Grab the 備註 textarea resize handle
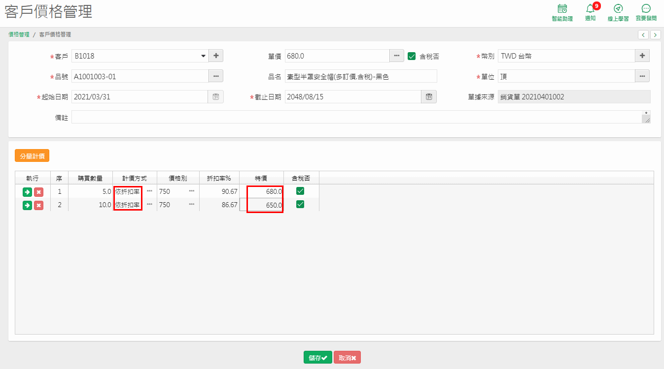The height and width of the screenshot is (369, 664). tap(647, 120)
